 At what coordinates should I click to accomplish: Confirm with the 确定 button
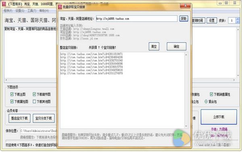pos(176,46)
